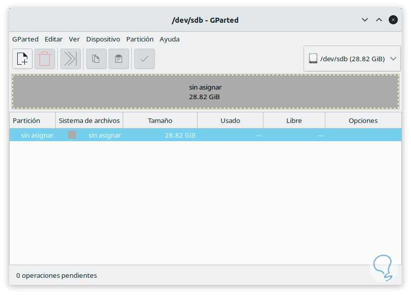Close the GParted window
The width and height of the screenshot is (411, 295).
click(393, 20)
